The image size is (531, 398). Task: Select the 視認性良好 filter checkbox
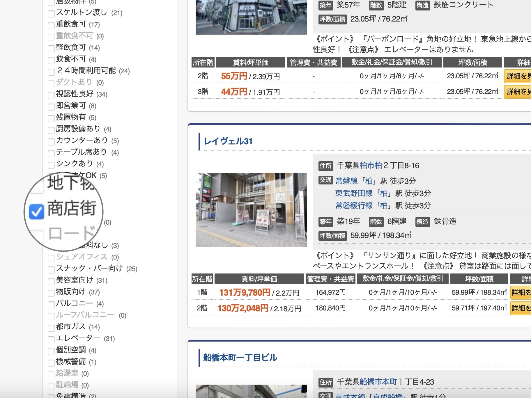(x=51, y=95)
